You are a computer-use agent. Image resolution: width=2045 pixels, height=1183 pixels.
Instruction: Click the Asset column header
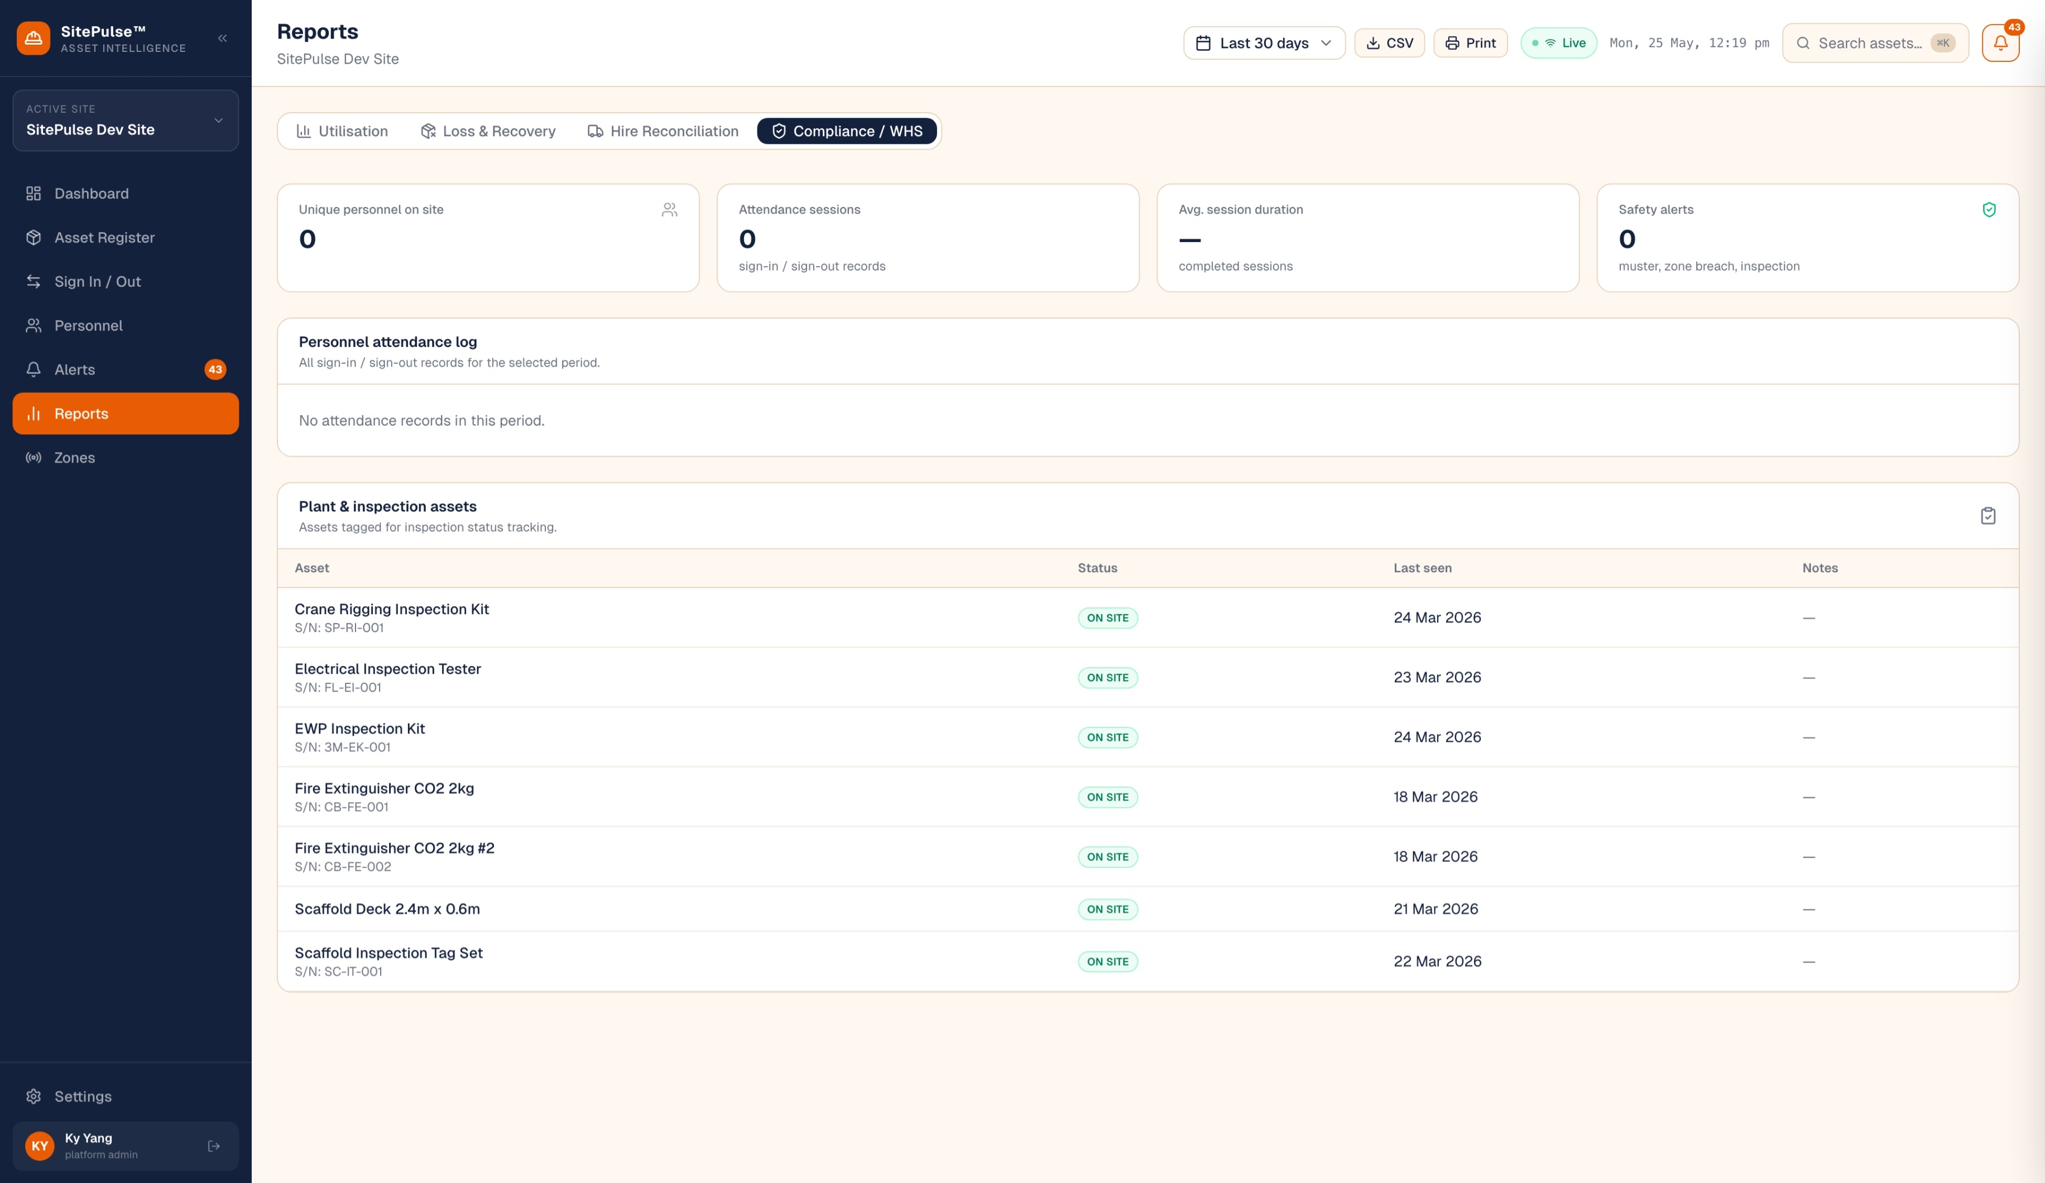click(311, 568)
